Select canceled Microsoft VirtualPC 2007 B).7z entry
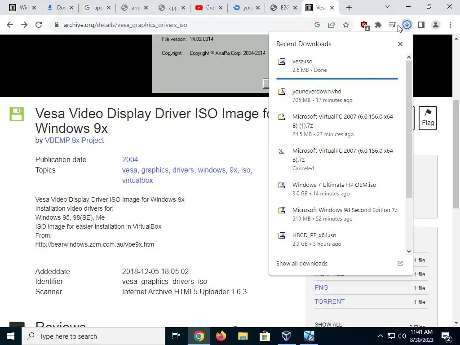460x345 pixels. (x=337, y=159)
